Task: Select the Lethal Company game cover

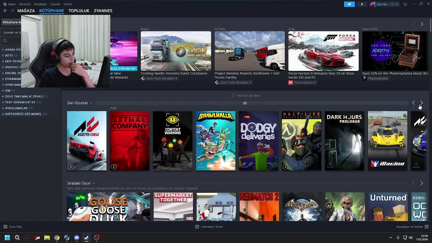Action: 130,141
